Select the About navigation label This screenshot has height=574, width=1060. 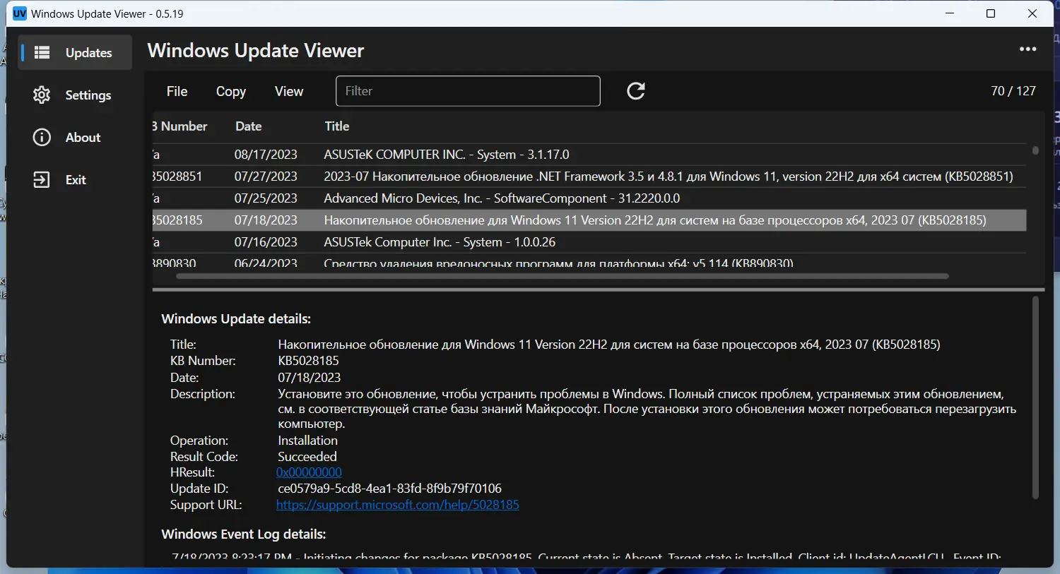pos(83,138)
